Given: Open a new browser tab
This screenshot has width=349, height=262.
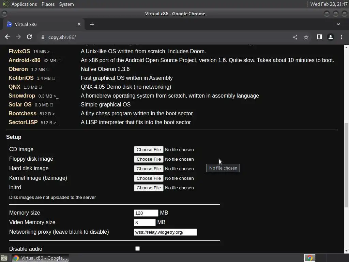Looking at the screenshot, I should point(92,24).
